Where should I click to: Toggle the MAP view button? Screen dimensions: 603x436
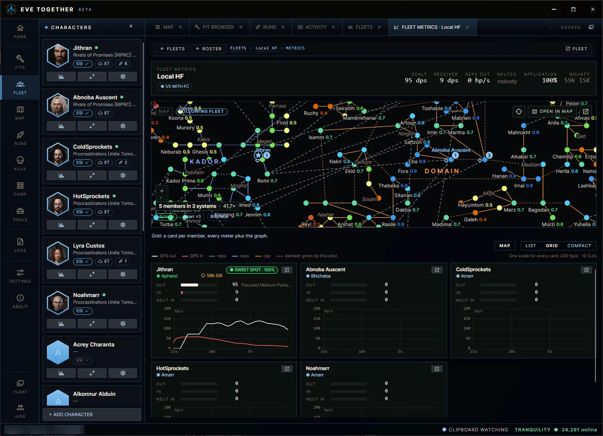pyautogui.click(x=505, y=246)
